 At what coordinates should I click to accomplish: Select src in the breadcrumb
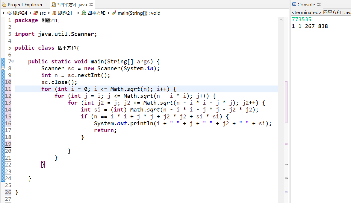(43, 13)
